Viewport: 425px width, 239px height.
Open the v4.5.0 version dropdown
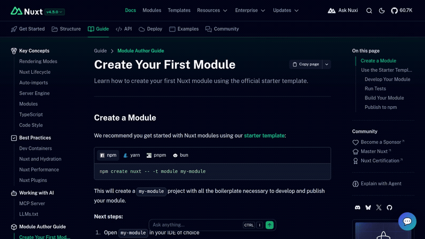[54, 12]
